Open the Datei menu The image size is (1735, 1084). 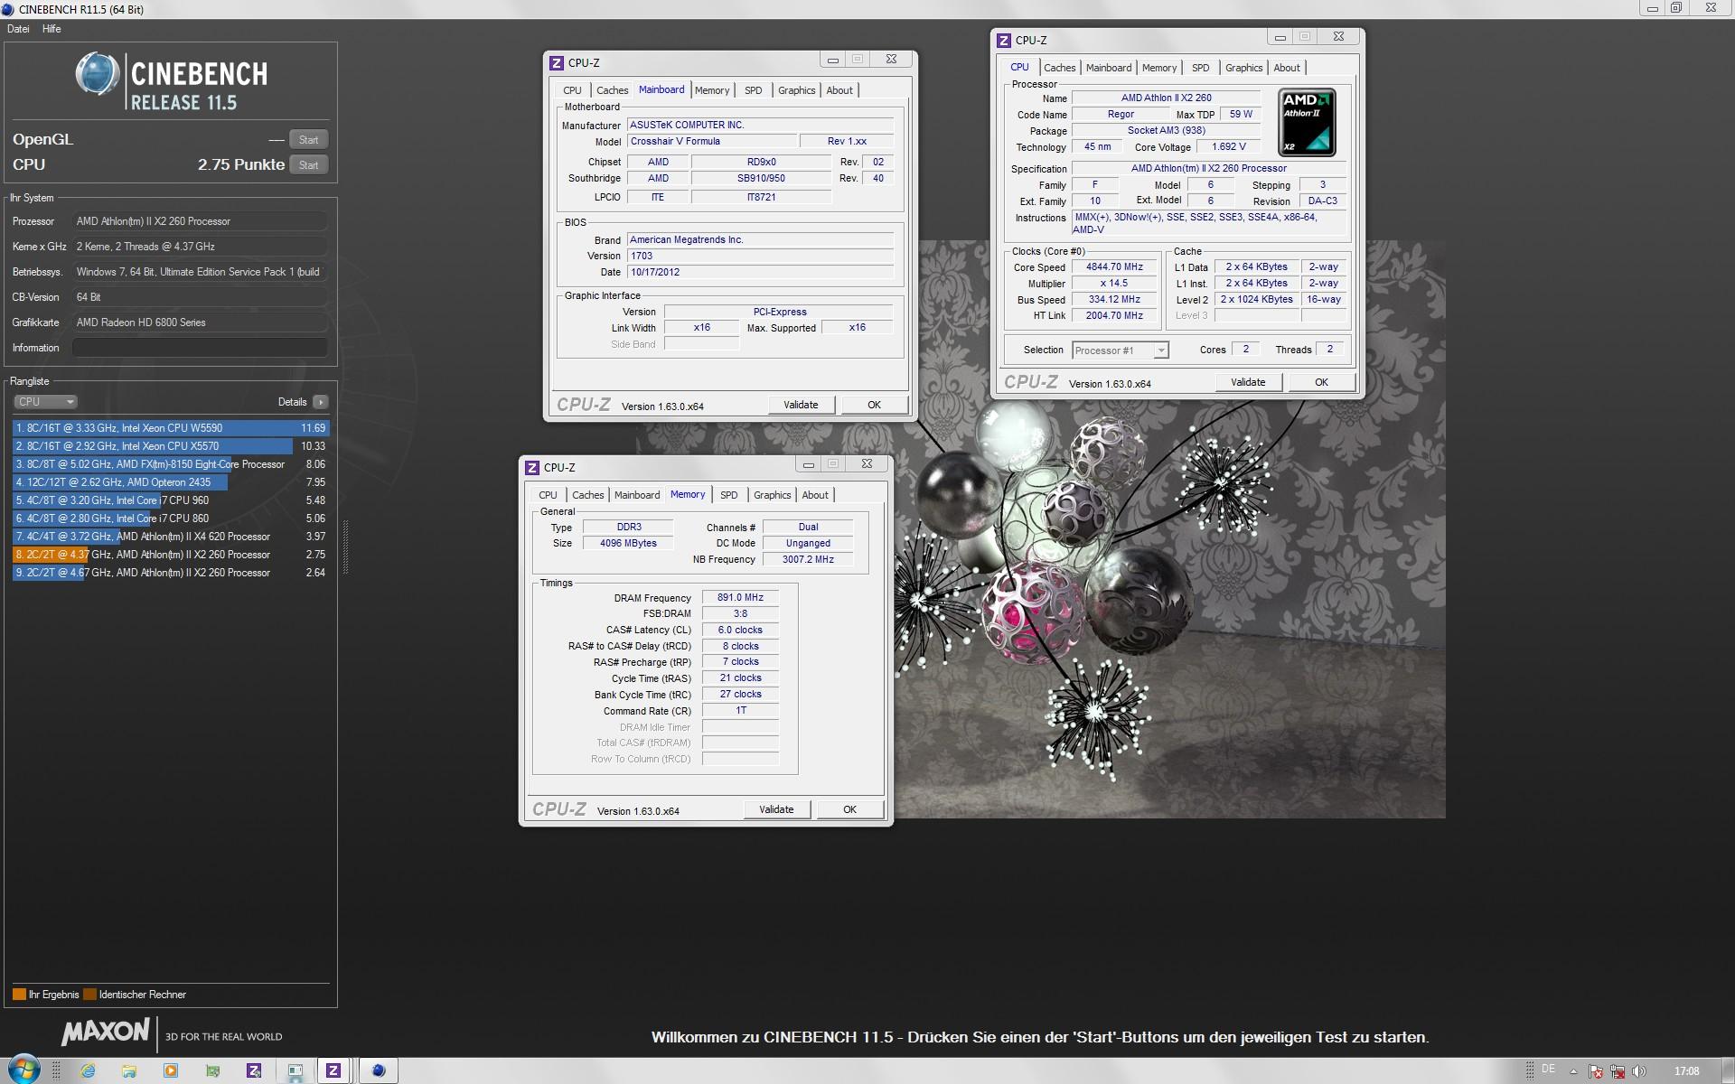pyautogui.click(x=18, y=29)
